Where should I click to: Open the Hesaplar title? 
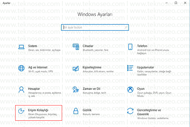tap(34, 89)
